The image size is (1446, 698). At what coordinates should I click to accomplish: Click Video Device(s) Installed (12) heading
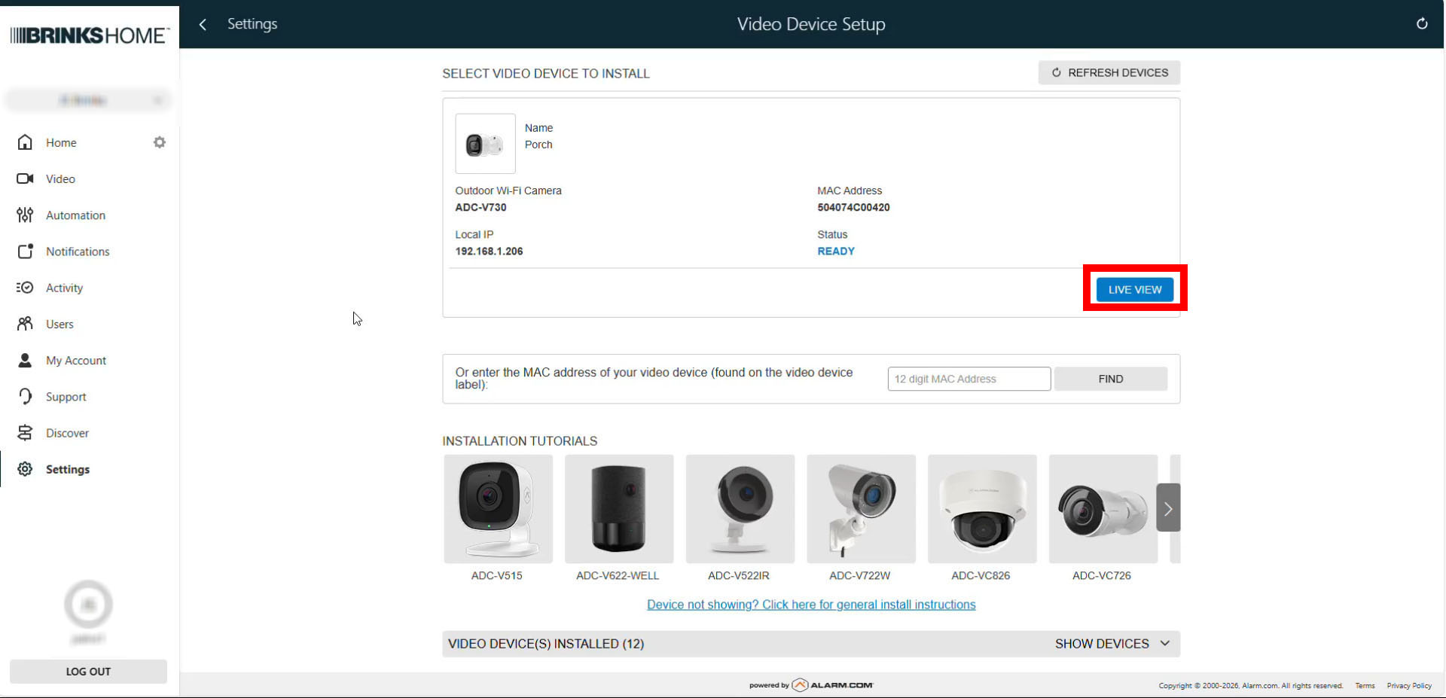pyautogui.click(x=546, y=644)
